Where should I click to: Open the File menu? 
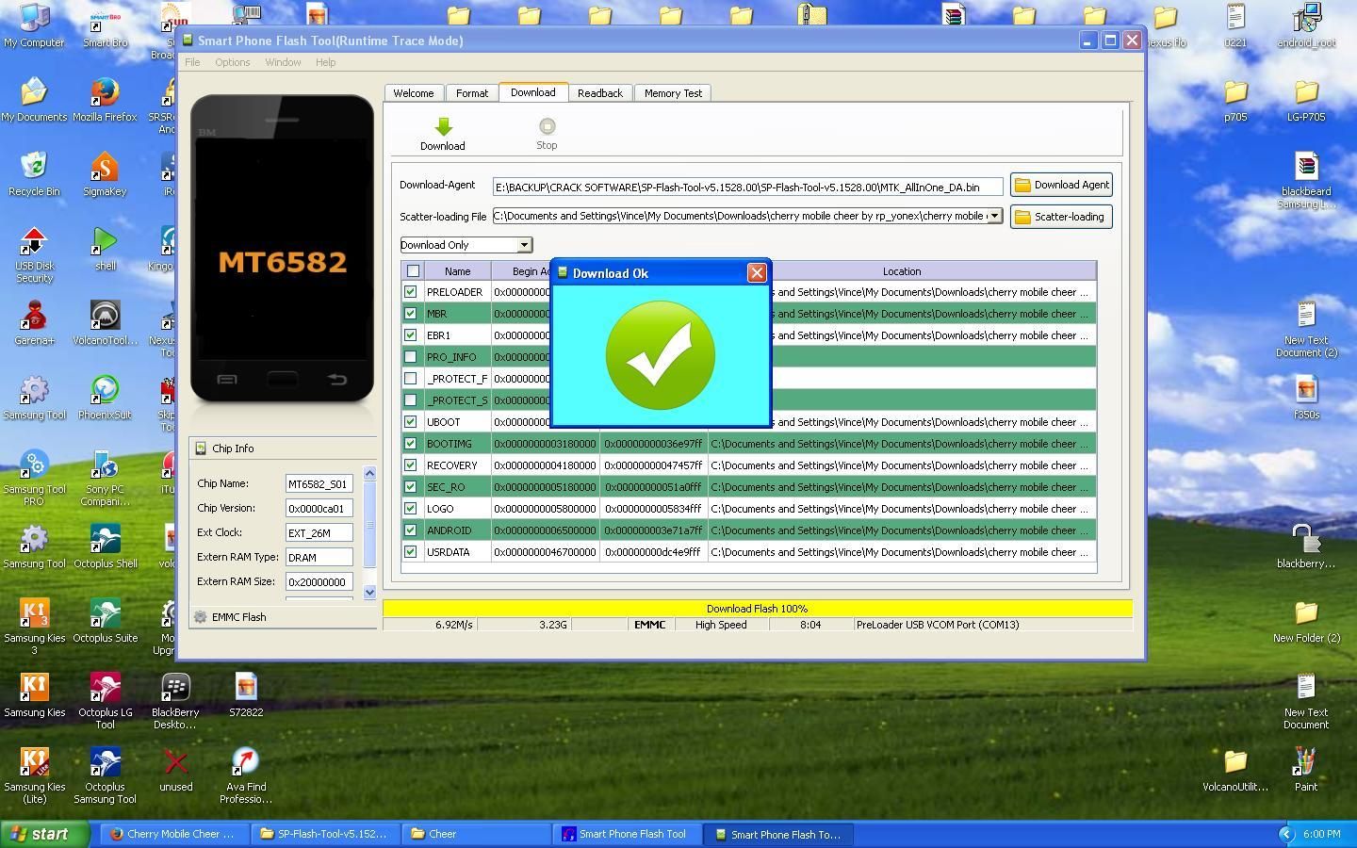[192, 62]
